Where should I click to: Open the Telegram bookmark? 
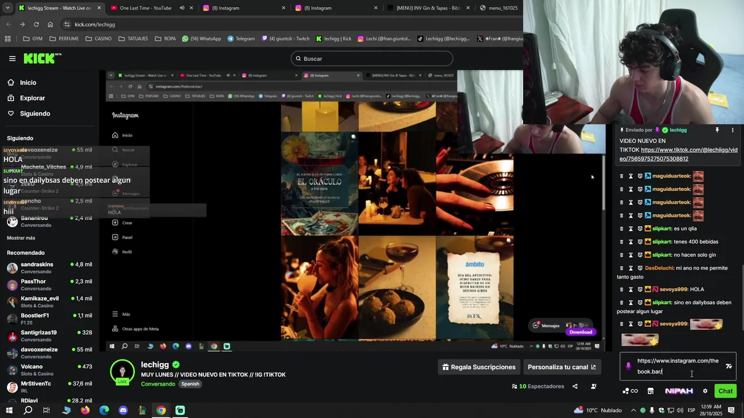pos(241,39)
